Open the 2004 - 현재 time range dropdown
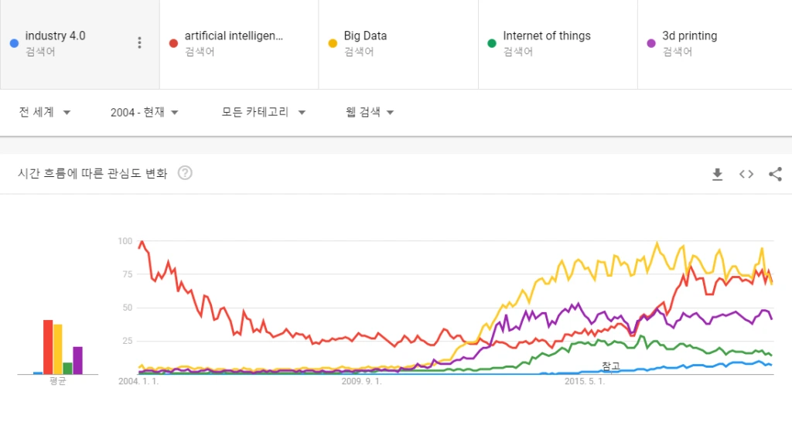The width and height of the screenshot is (792, 432). tap(145, 112)
